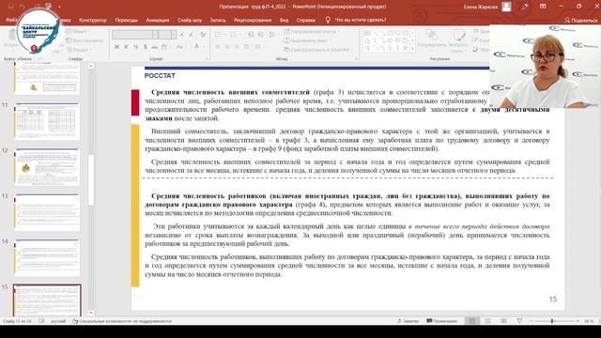The width and height of the screenshot is (601, 338).
Task: Decrease list indent level
Action: click(x=251, y=35)
